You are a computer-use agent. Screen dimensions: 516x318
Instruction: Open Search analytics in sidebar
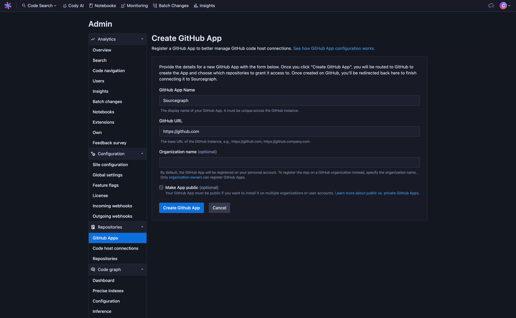click(117, 60)
